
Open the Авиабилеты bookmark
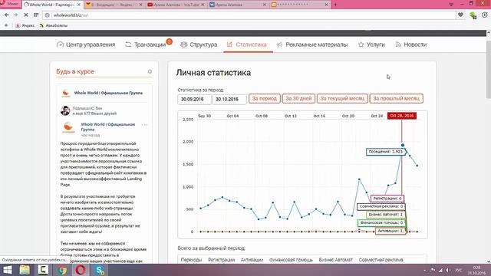54,25
